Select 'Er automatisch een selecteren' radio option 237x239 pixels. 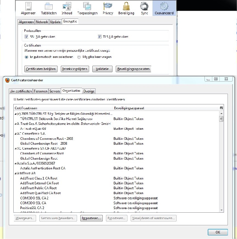coord(26,57)
